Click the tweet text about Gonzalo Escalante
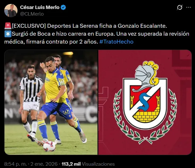 (x=97, y=34)
